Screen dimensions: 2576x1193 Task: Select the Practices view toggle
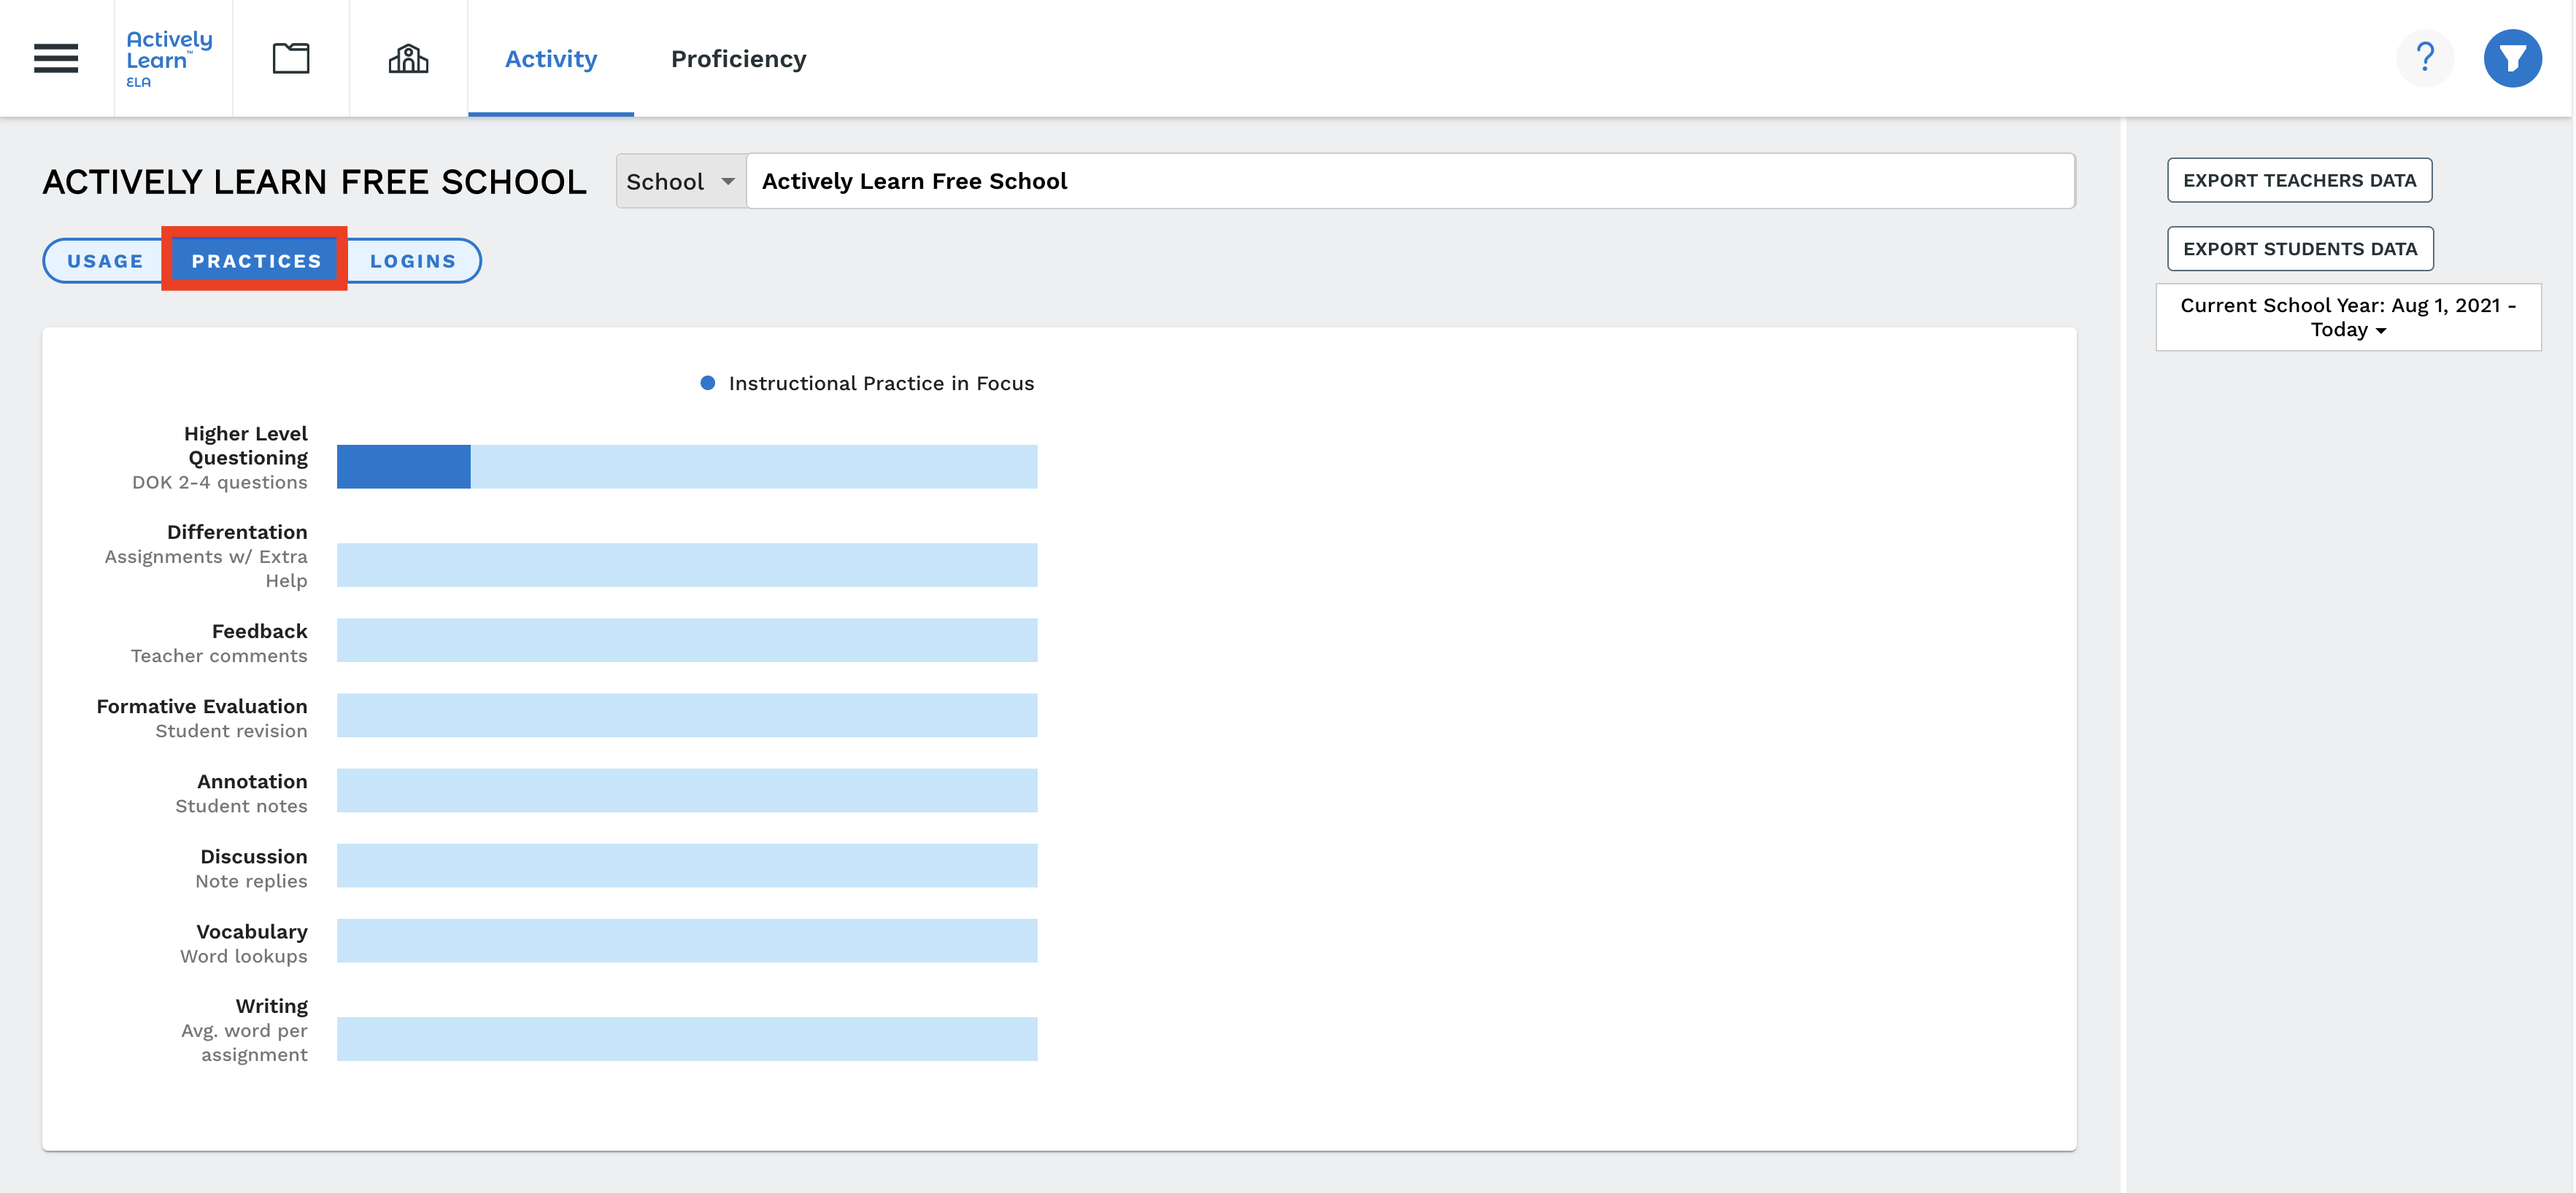pyautogui.click(x=256, y=261)
